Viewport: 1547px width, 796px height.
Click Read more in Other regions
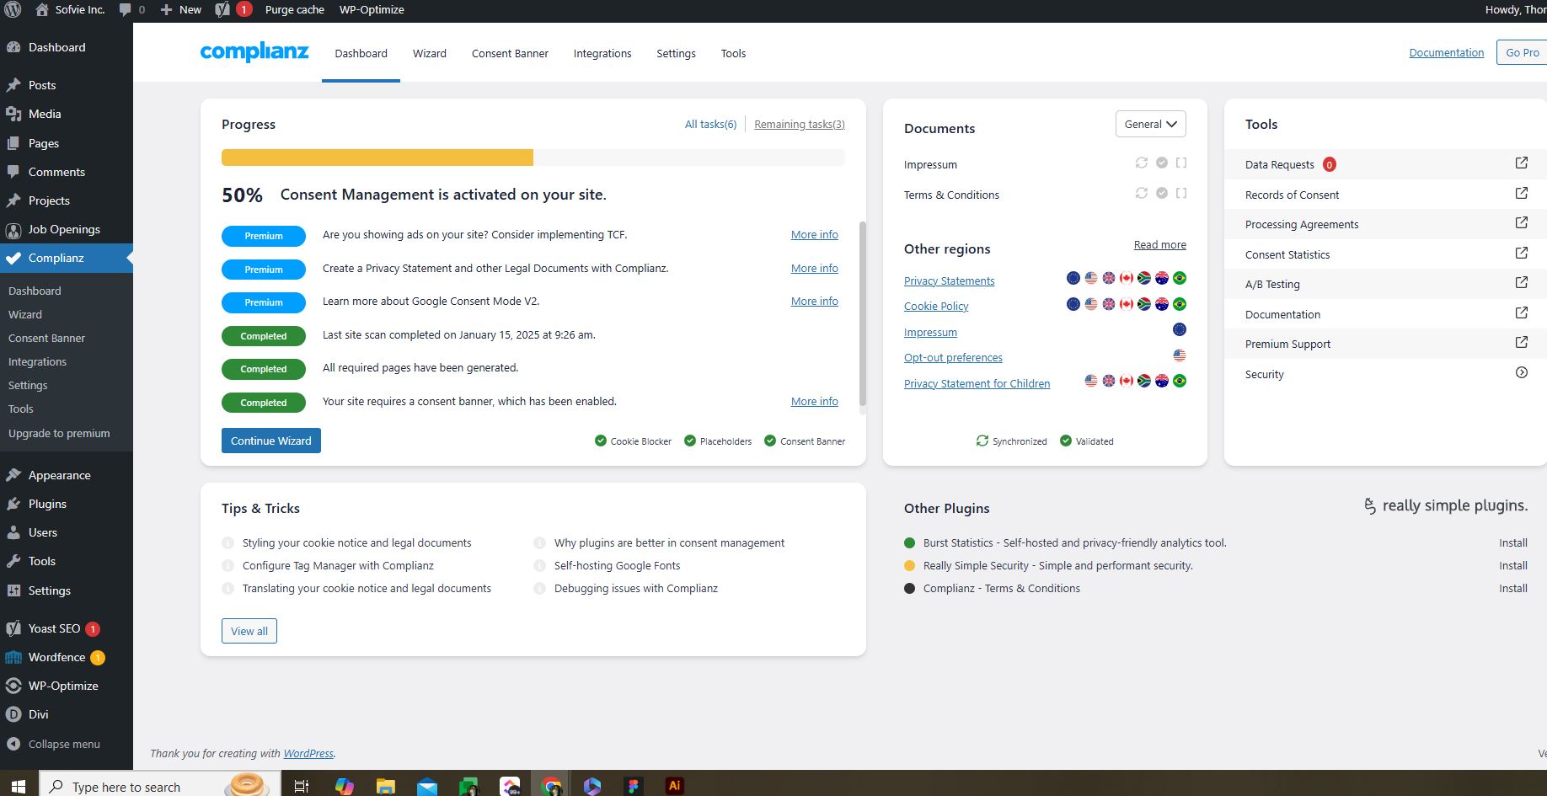[1159, 245]
